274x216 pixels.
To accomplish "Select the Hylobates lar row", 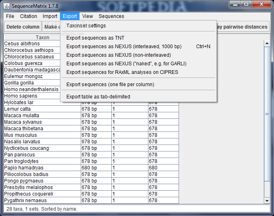I will 32,102.
